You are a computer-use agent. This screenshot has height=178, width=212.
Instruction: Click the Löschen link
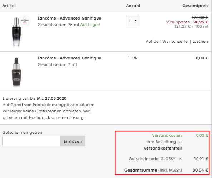200,41
